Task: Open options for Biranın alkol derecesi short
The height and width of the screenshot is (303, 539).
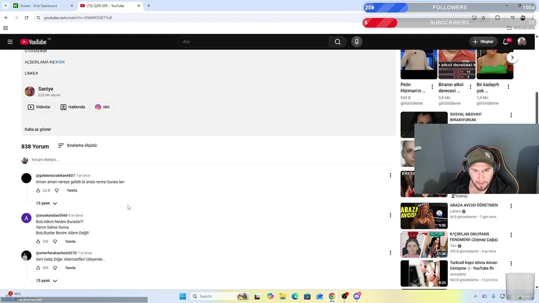Action: [470, 87]
